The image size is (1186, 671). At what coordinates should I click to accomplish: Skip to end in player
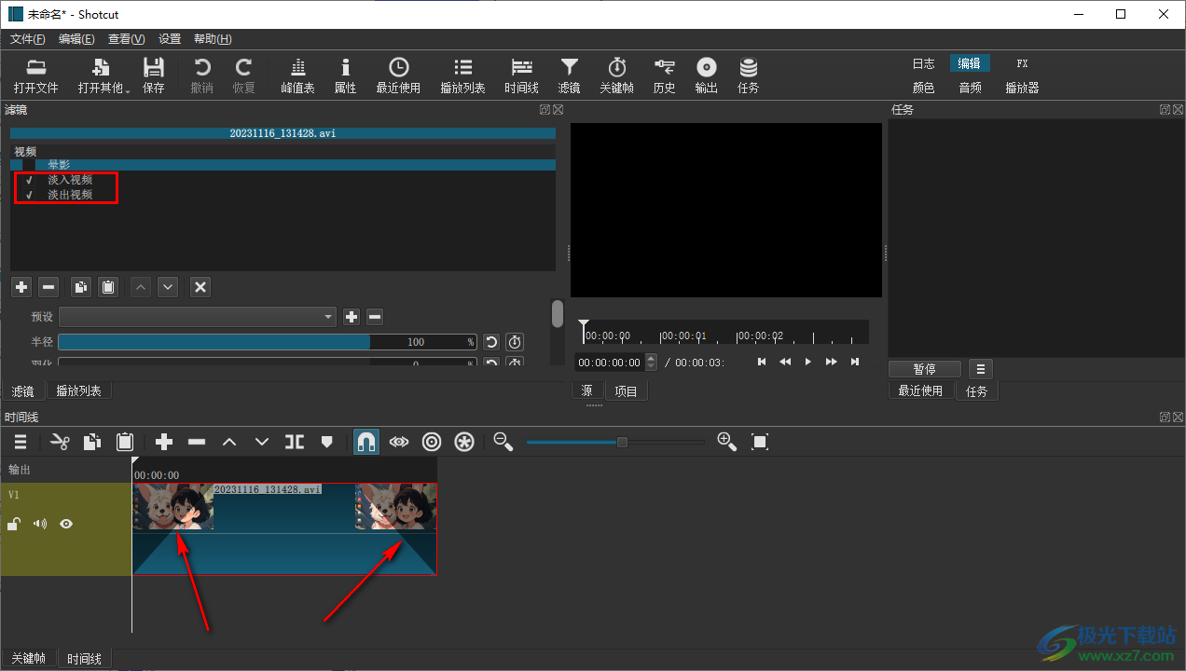tap(855, 362)
